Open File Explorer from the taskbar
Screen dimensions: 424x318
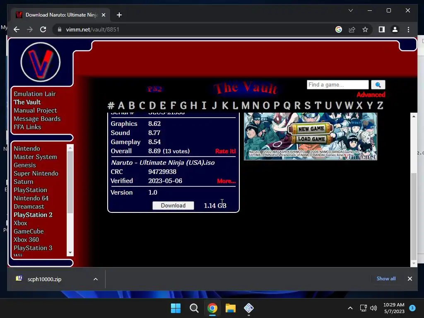pos(230,308)
